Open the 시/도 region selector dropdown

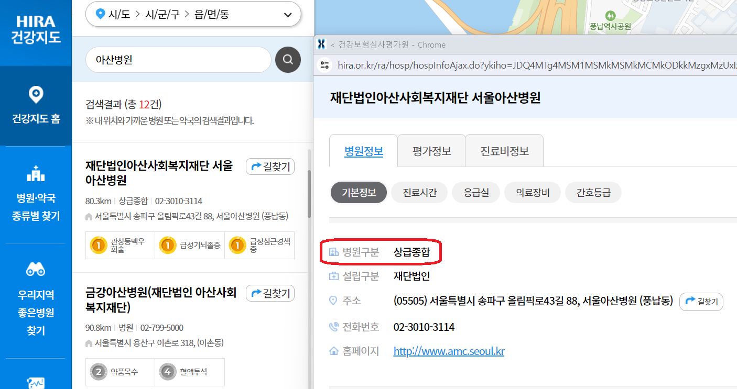coord(193,14)
